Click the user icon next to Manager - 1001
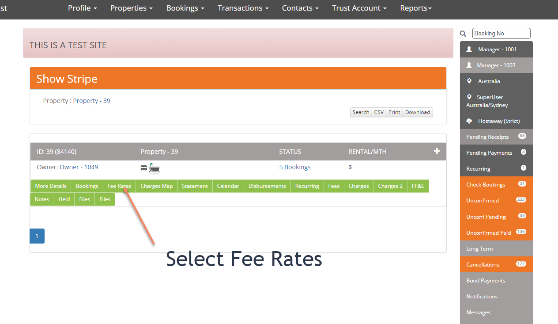The image size is (558, 324). pos(469,49)
